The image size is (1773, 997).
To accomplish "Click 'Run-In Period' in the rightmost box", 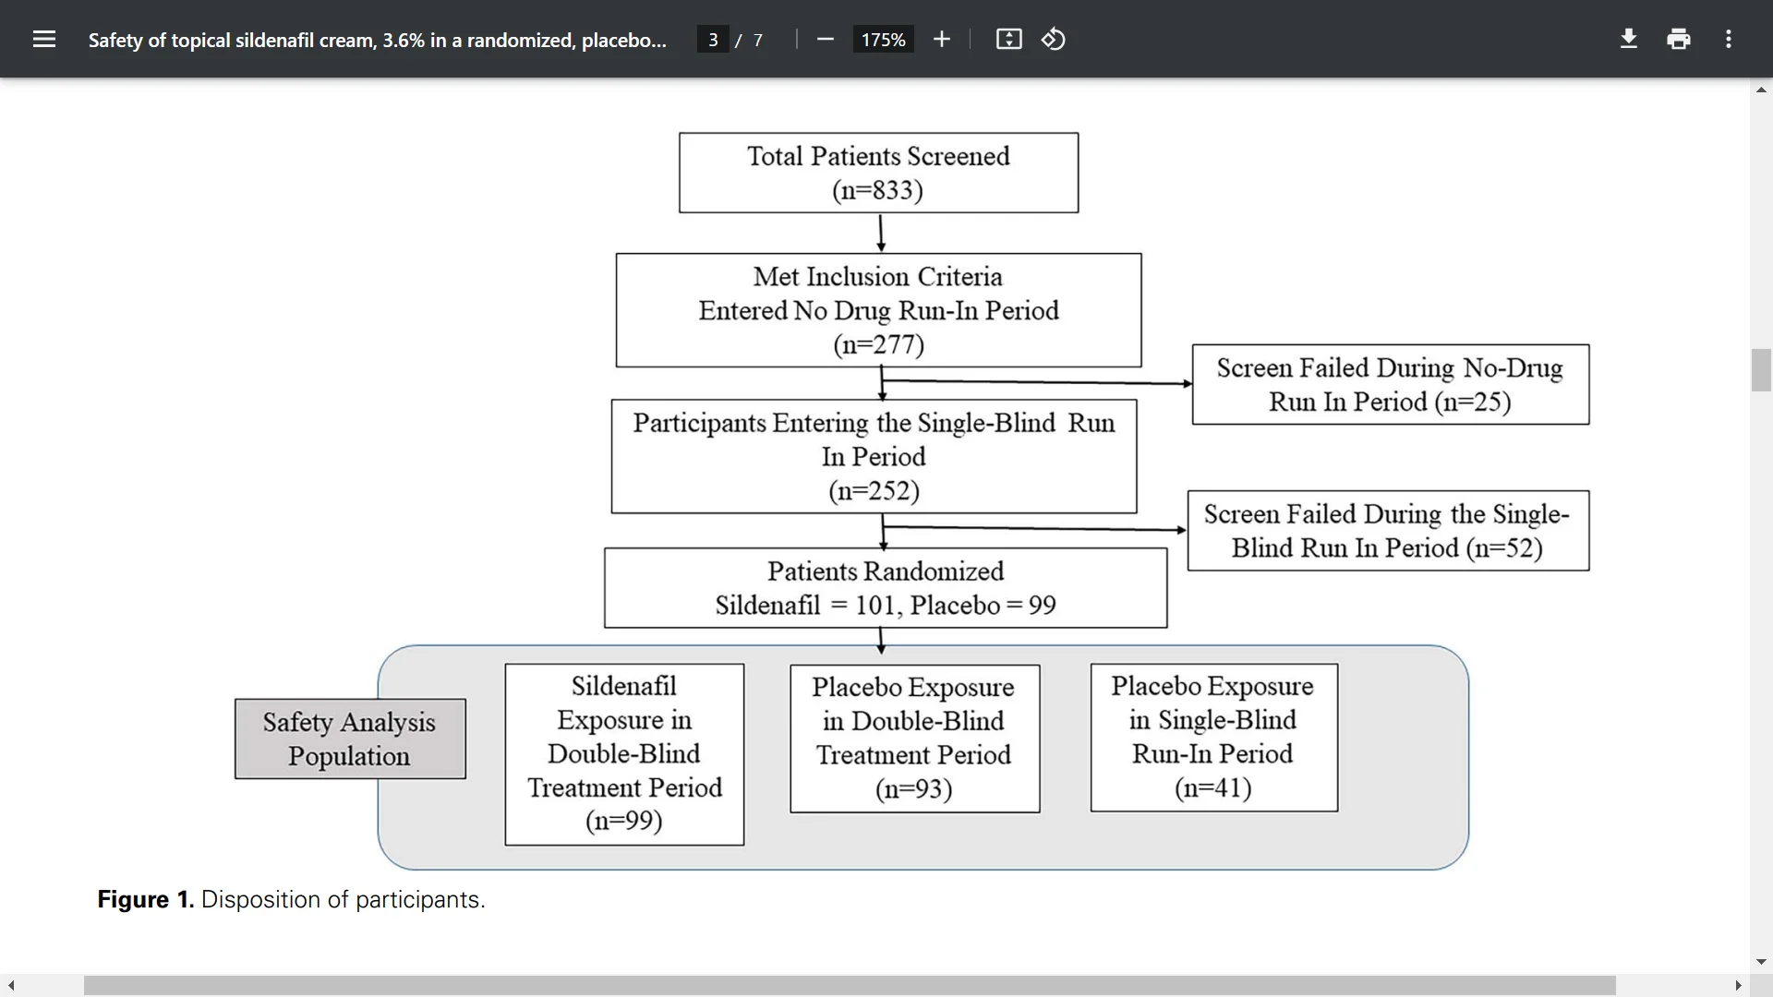I will click(x=1212, y=754).
